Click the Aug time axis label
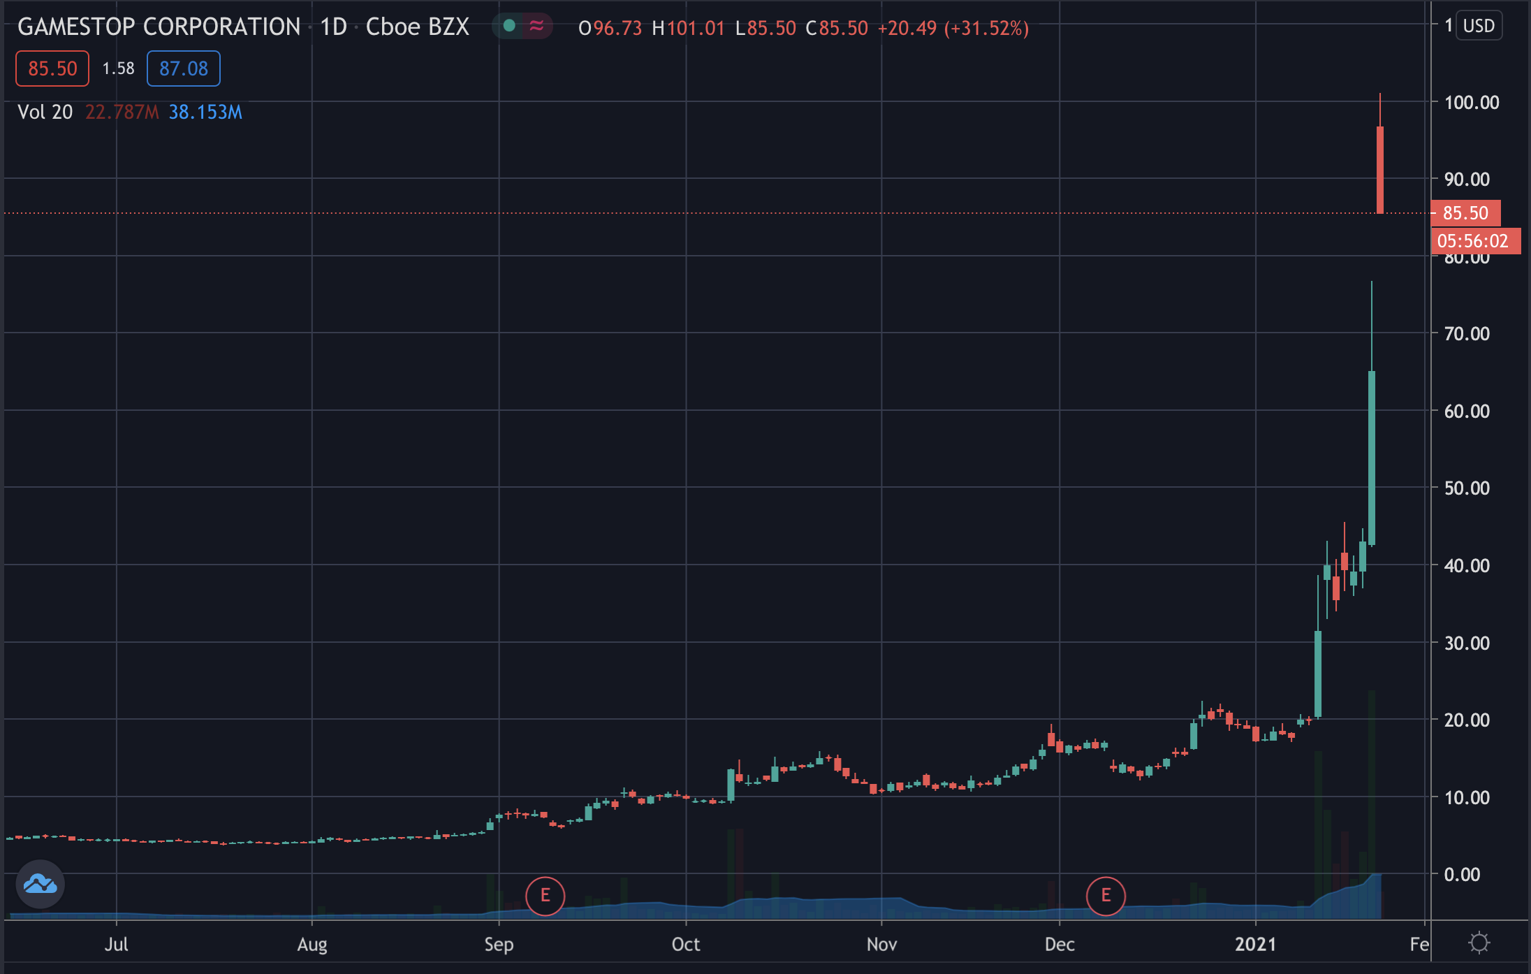Screen dimensions: 1531x974 tap(312, 945)
